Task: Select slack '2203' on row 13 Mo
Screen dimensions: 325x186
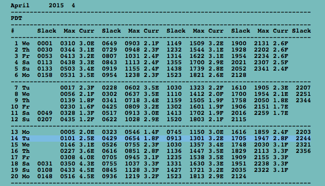Action: click(x=303, y=132)
